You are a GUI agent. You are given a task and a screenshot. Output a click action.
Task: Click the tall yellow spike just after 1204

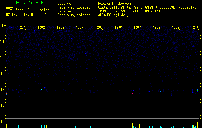92,125
